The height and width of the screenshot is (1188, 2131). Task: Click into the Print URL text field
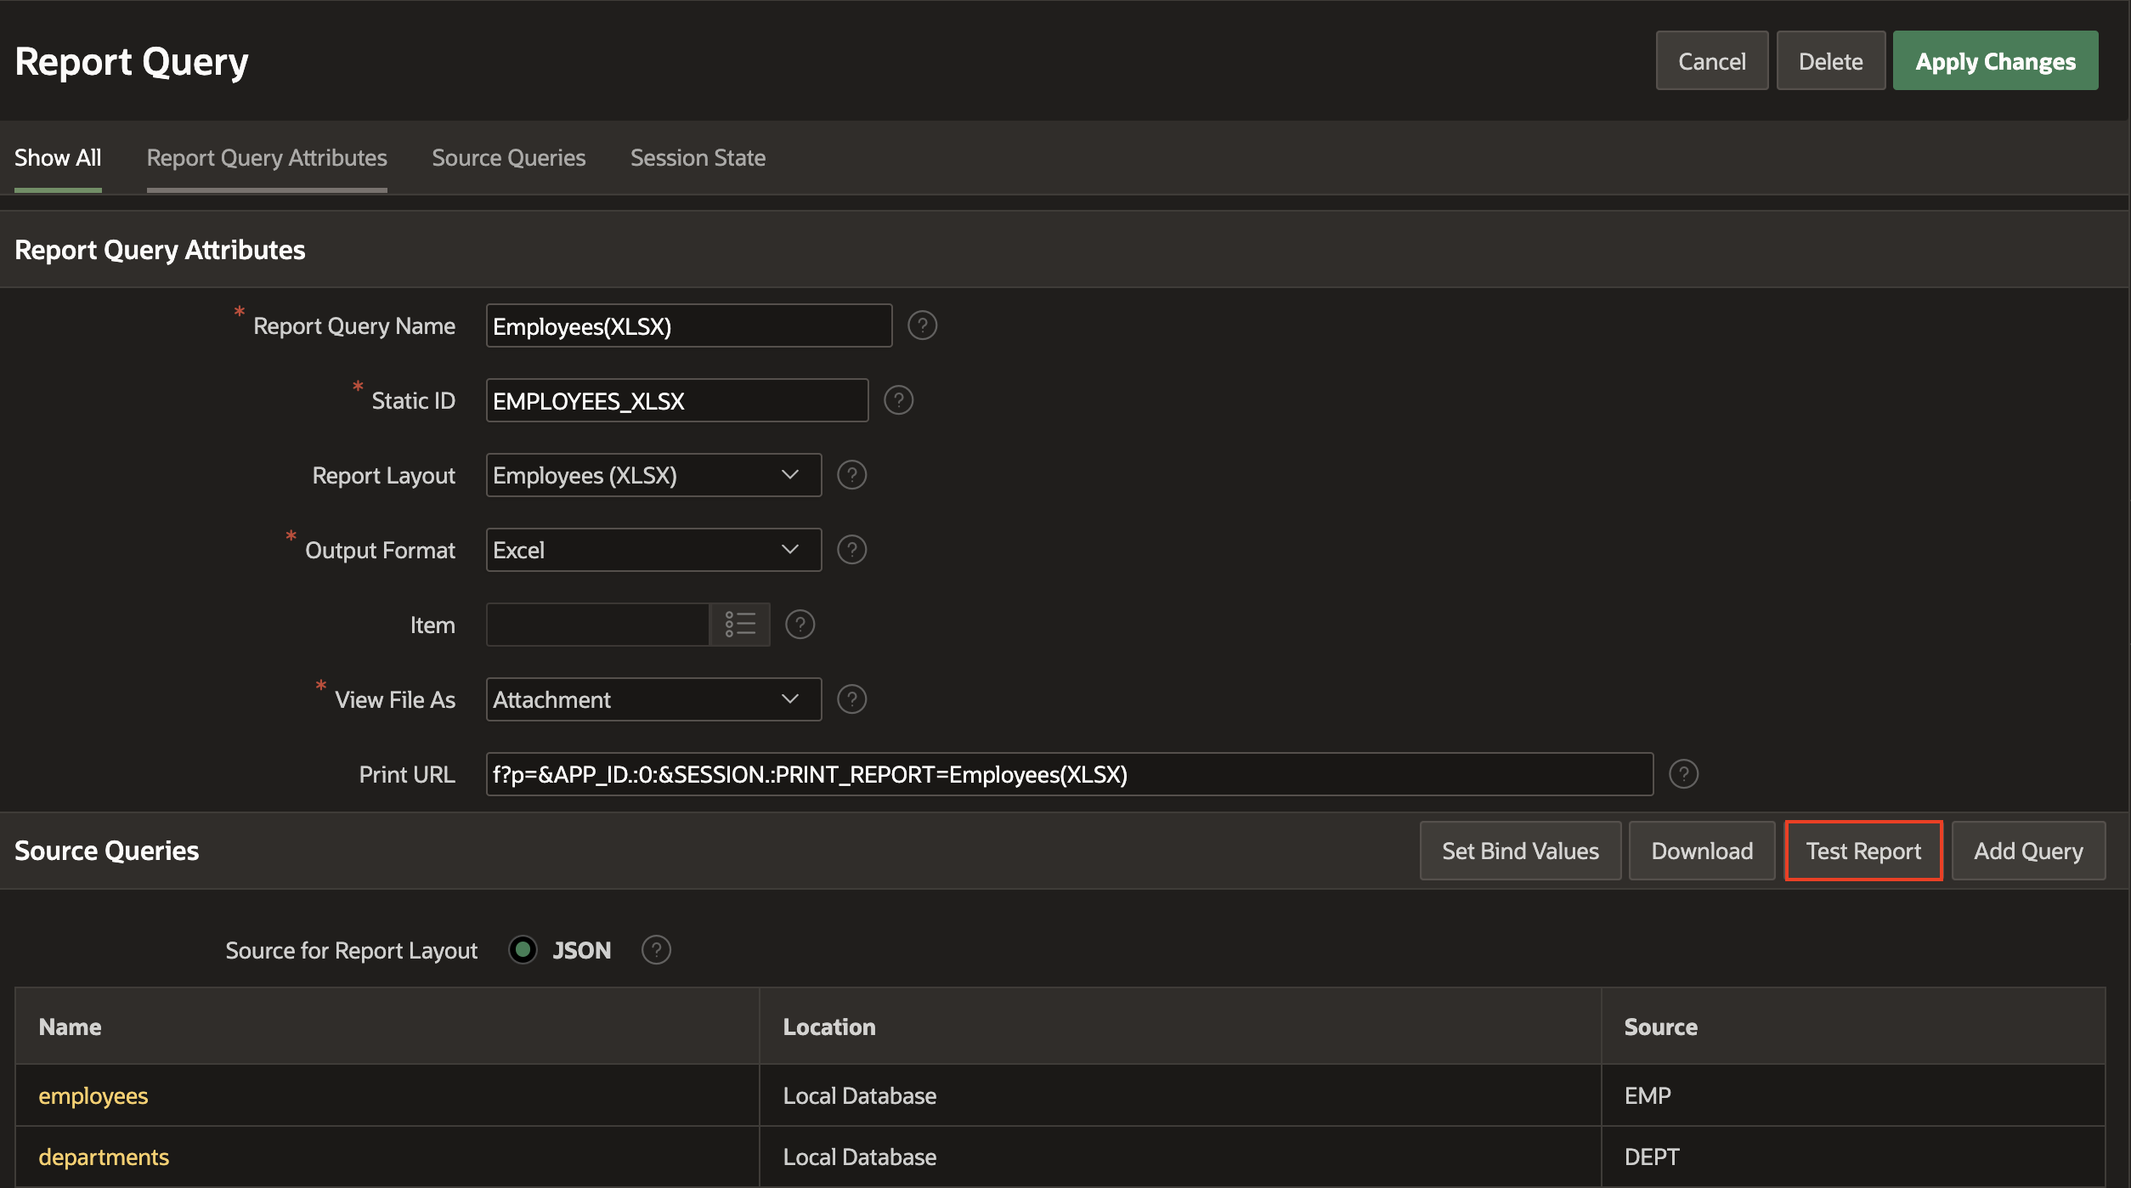pos(1069,774)
